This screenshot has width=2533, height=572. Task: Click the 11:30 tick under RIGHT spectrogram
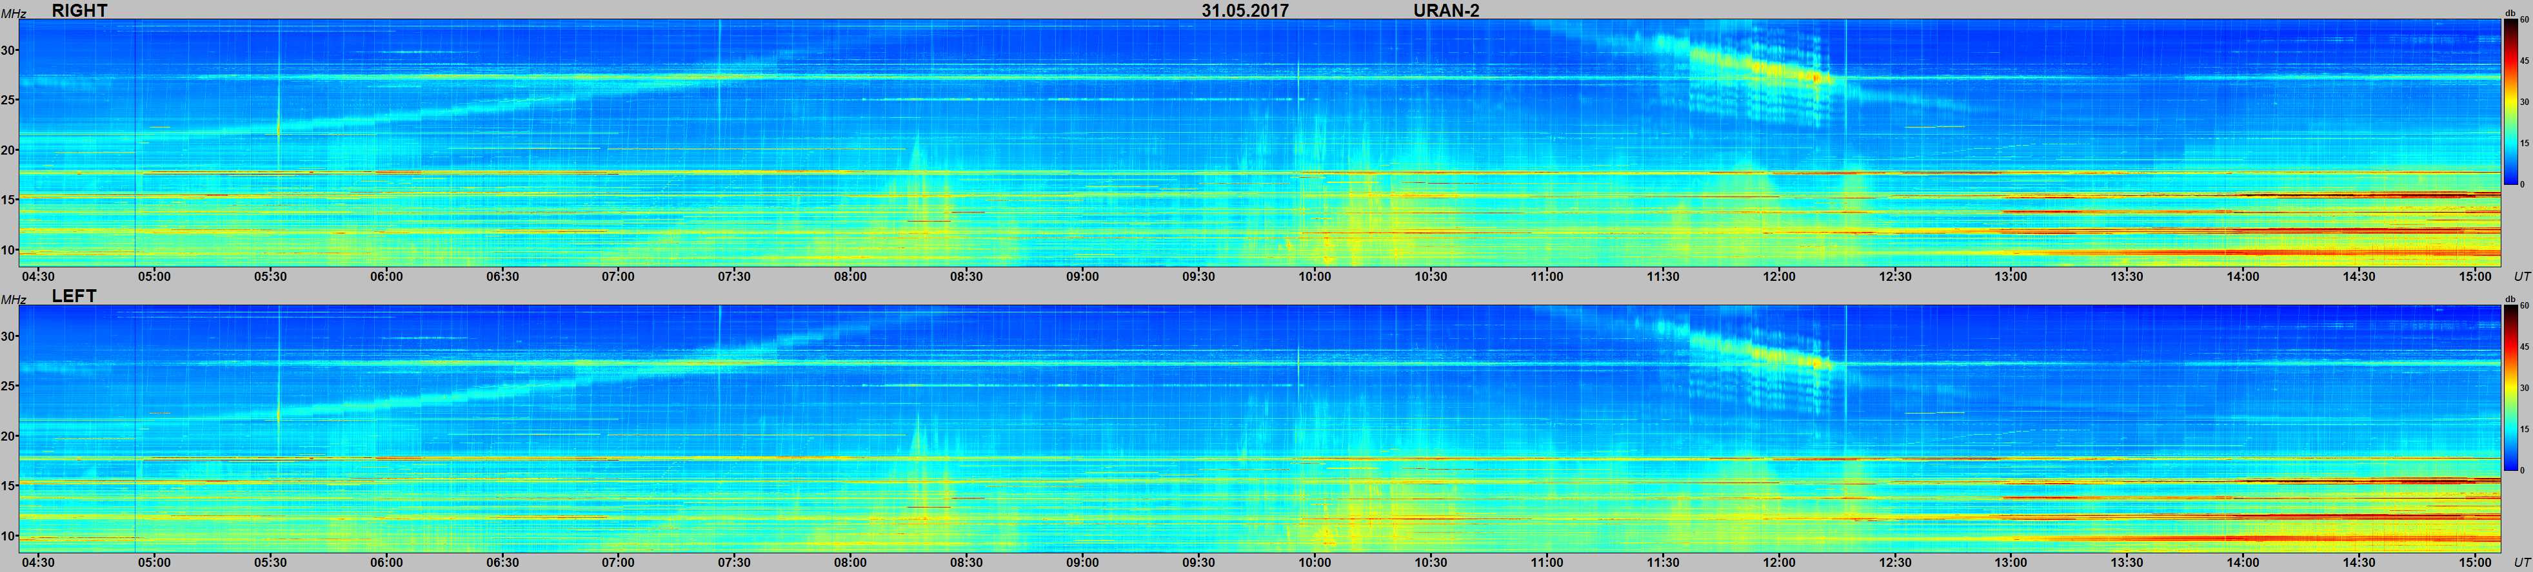(x=1663, y=277)
